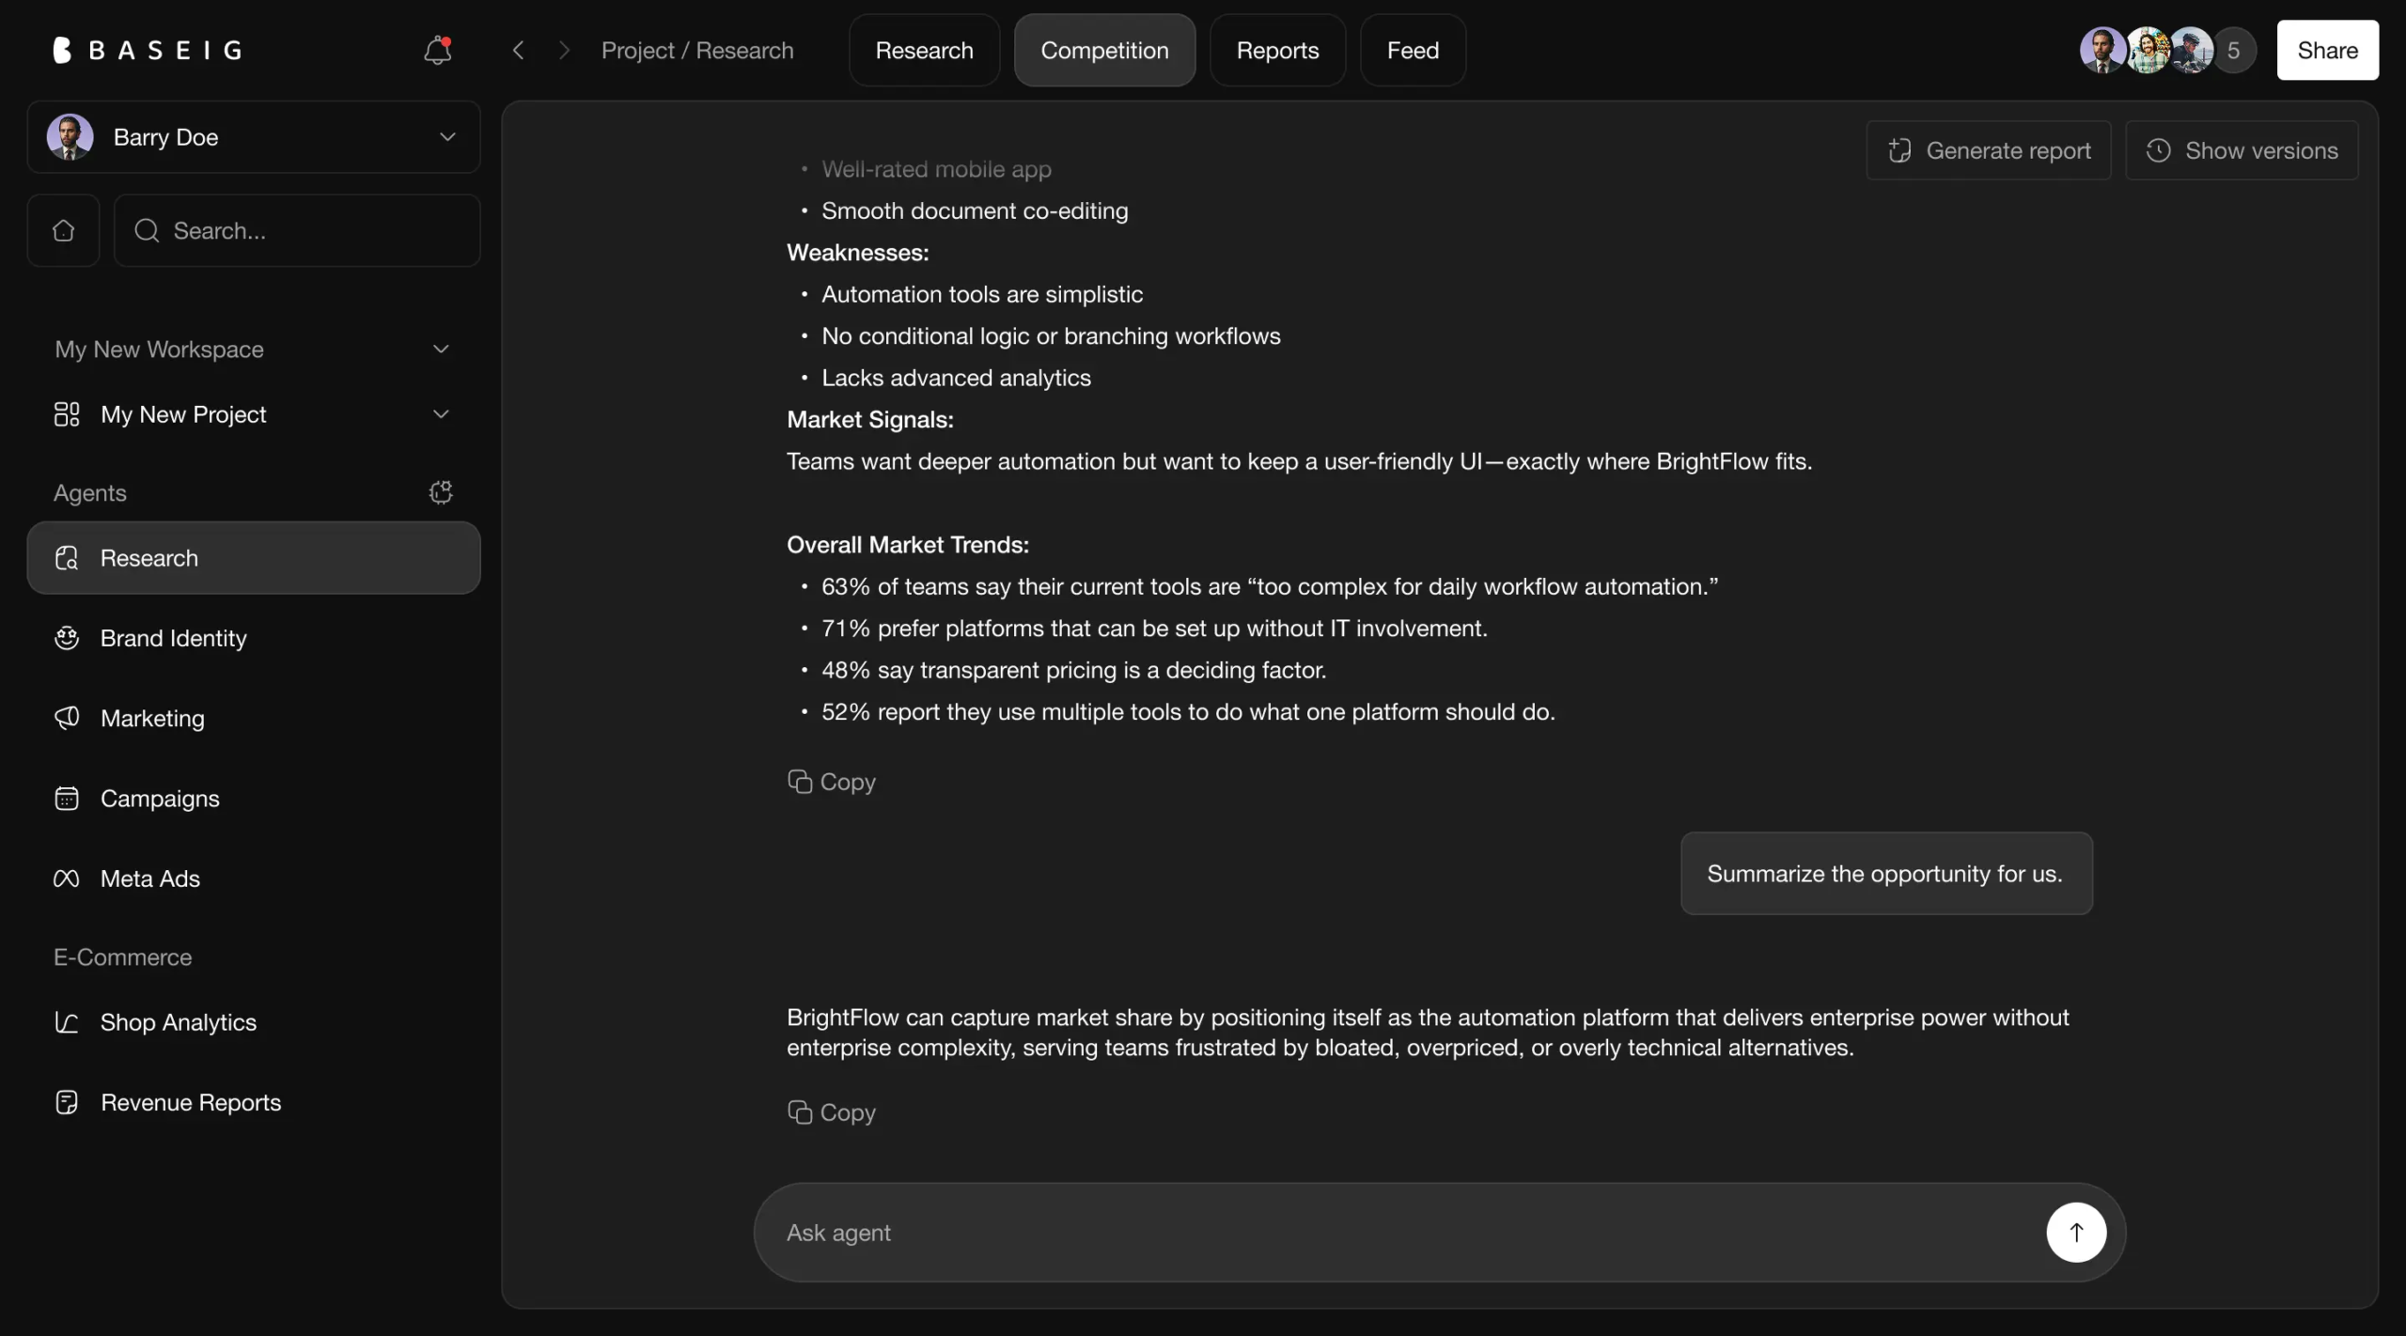The image size is (2406, 1336).
Task: Open the Feed tab
Action: coord(1413,50)
